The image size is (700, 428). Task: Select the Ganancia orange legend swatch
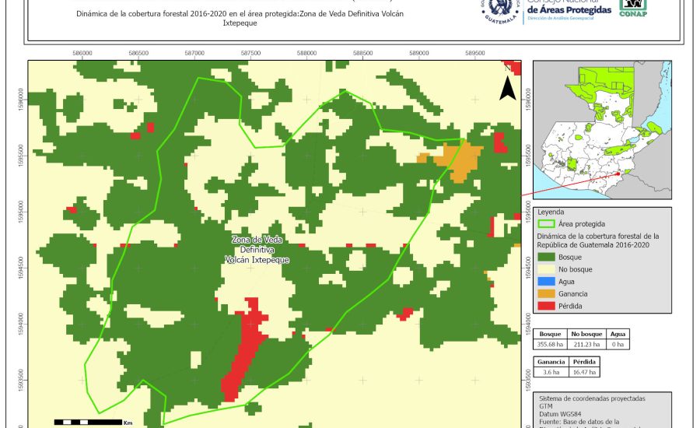(547, 294)
